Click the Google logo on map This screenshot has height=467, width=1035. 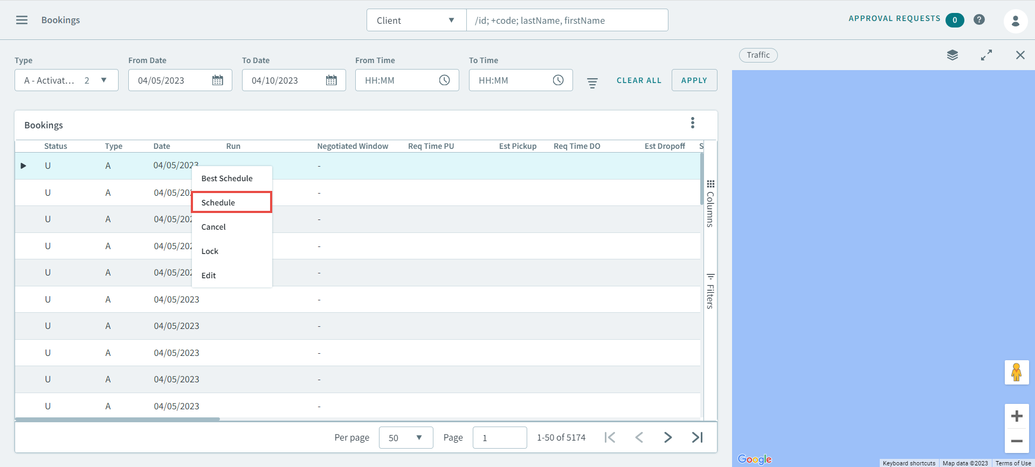755,459
